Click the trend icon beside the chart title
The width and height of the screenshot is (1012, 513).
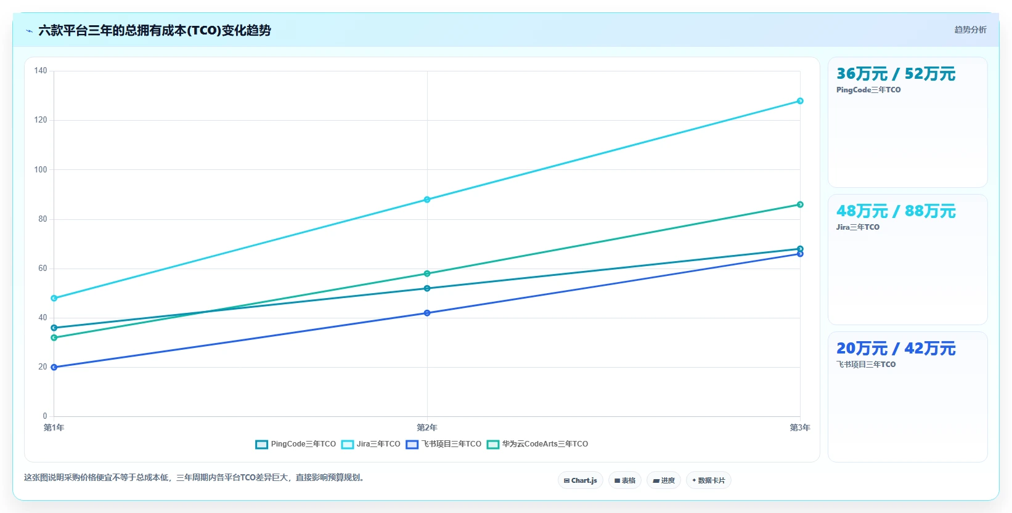click(x=29, y=31)
